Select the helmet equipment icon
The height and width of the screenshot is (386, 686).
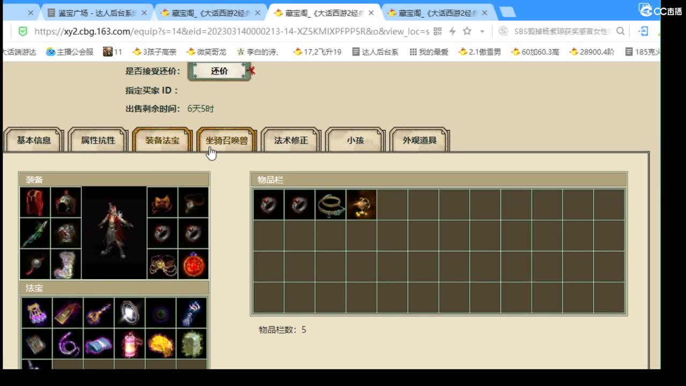(66, 202)
